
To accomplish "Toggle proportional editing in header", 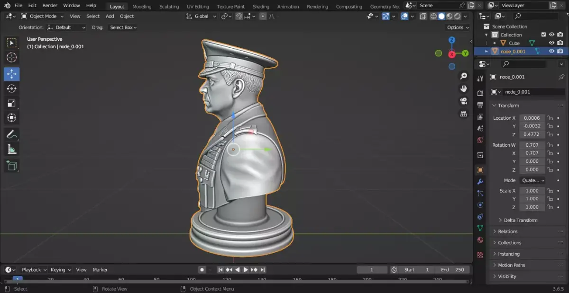I will 262,16.
